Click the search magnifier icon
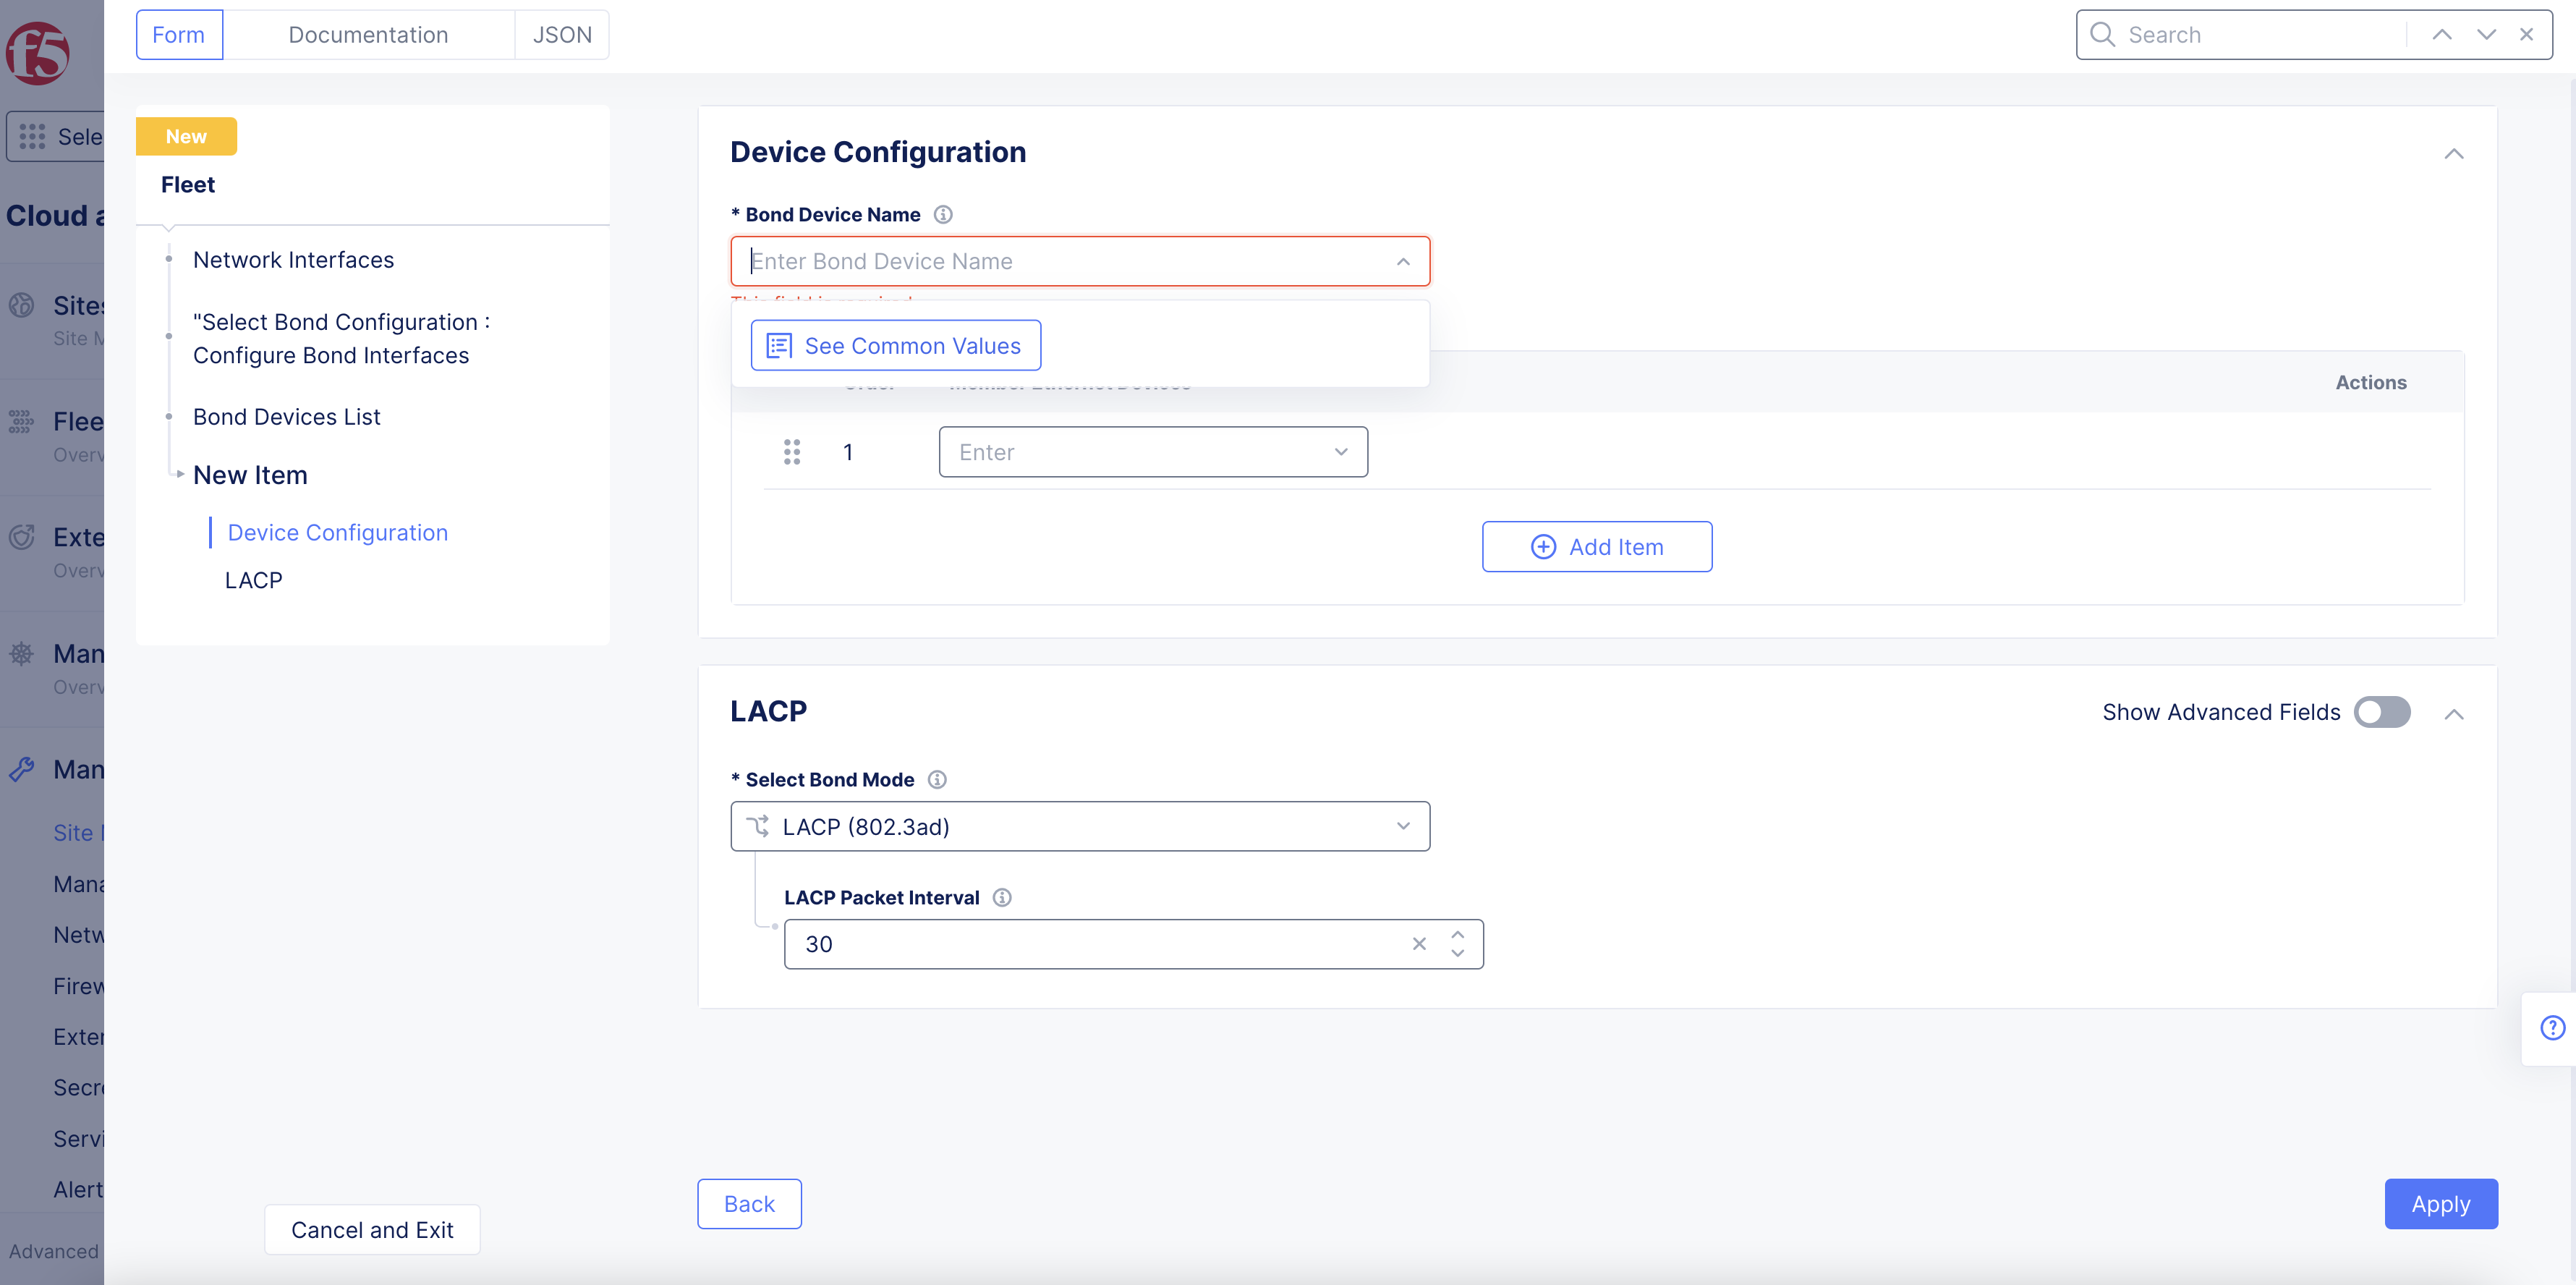The width and height of the screenshot is (2576, 1285). coord(2102,35)
